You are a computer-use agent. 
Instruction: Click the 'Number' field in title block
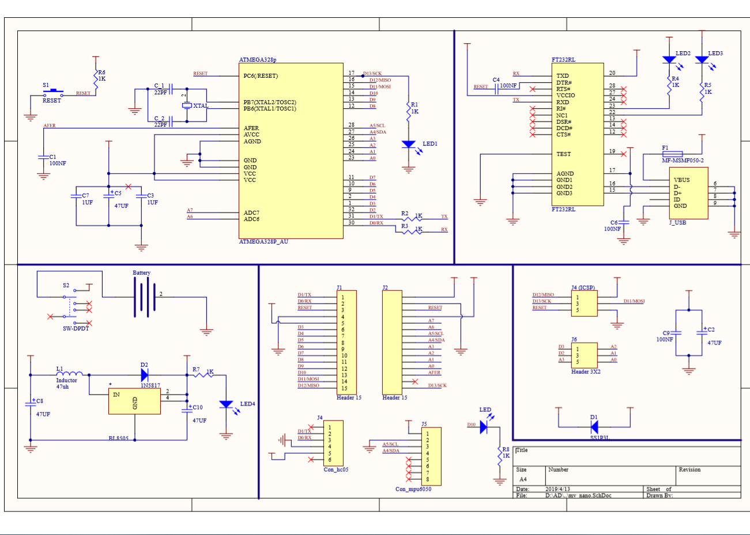tap(558, 470)
